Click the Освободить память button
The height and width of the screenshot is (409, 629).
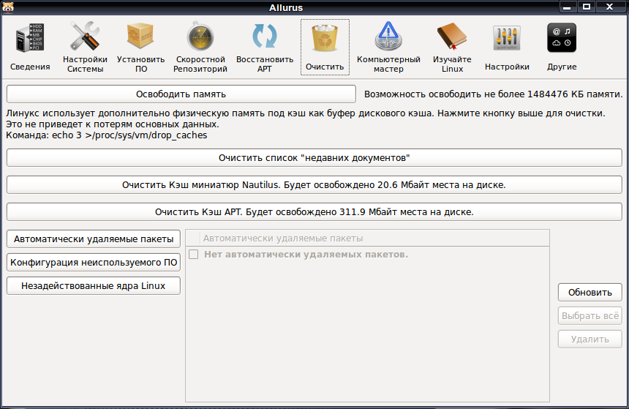click(x=181, y=94)
